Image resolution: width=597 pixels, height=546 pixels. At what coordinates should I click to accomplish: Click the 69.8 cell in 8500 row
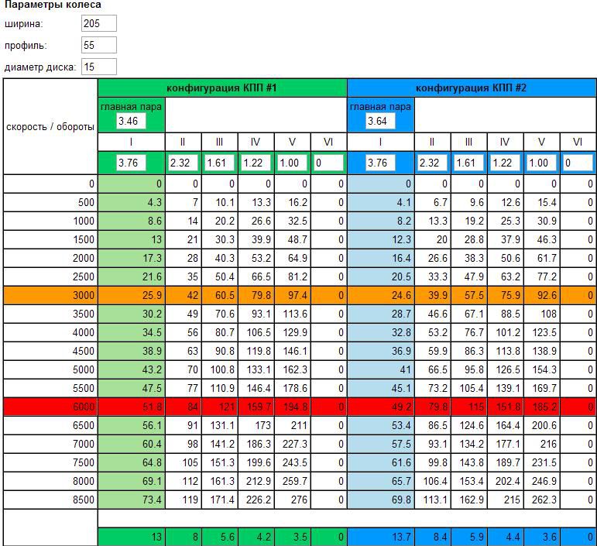point(381,500)
